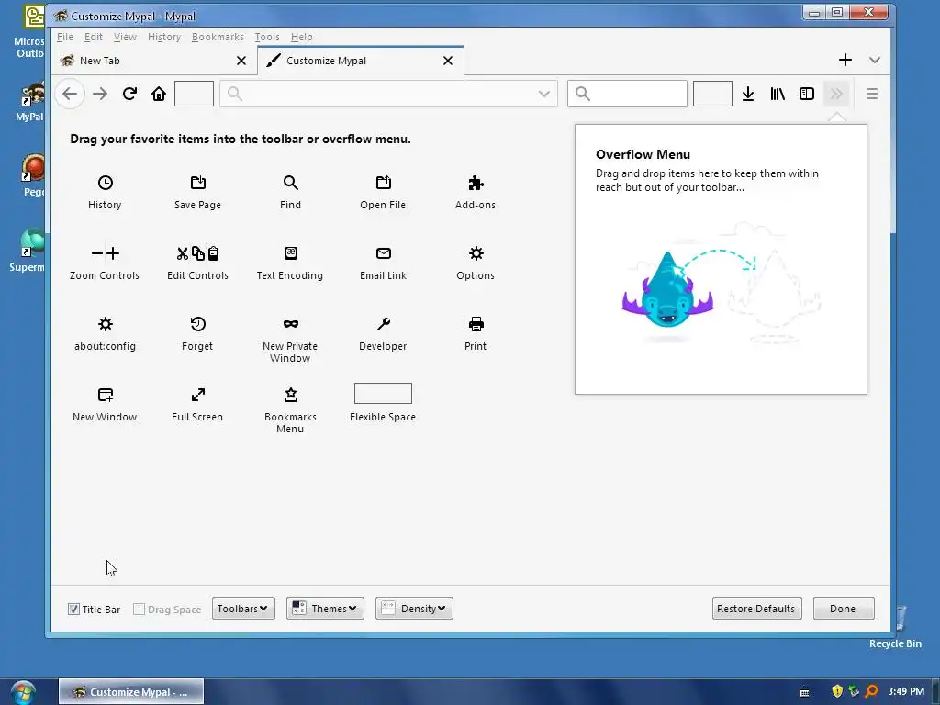Select the Flexible Space placeholder
940x705 pixels.
tap(383, 393)
